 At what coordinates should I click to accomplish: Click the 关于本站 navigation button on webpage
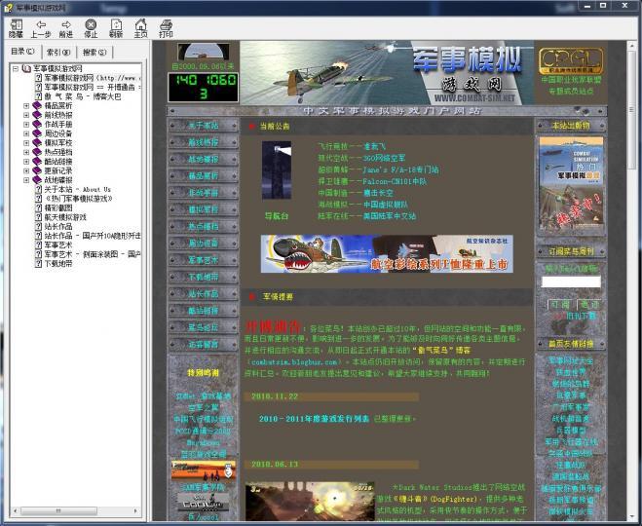click(204, 125)
